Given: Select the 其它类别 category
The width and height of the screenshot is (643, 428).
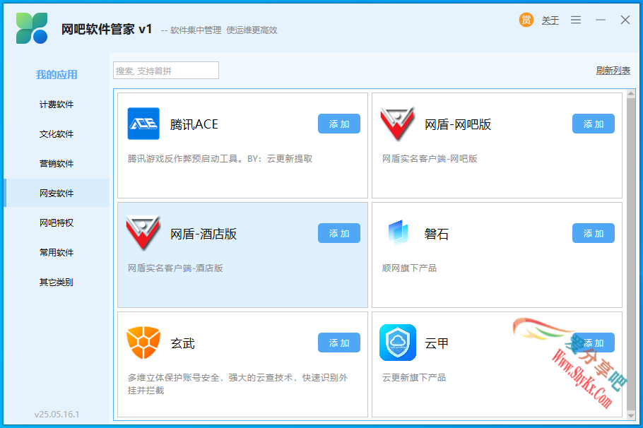Looking at the screenshot, I should point(57,282).
